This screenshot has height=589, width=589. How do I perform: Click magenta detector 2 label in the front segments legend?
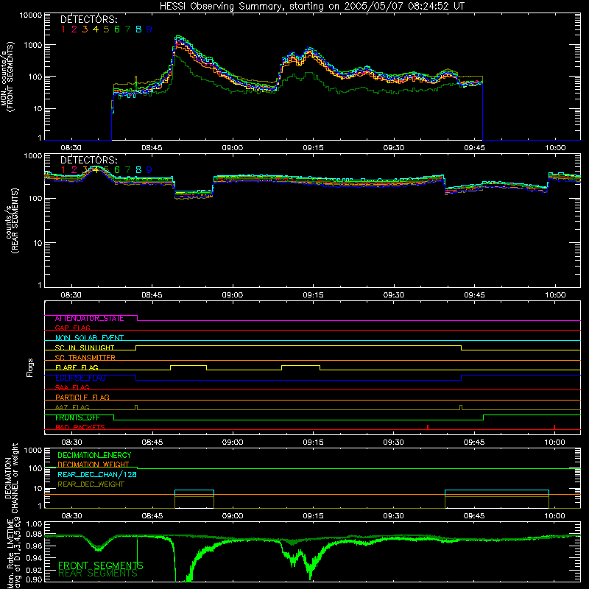[x=74, y=29]
